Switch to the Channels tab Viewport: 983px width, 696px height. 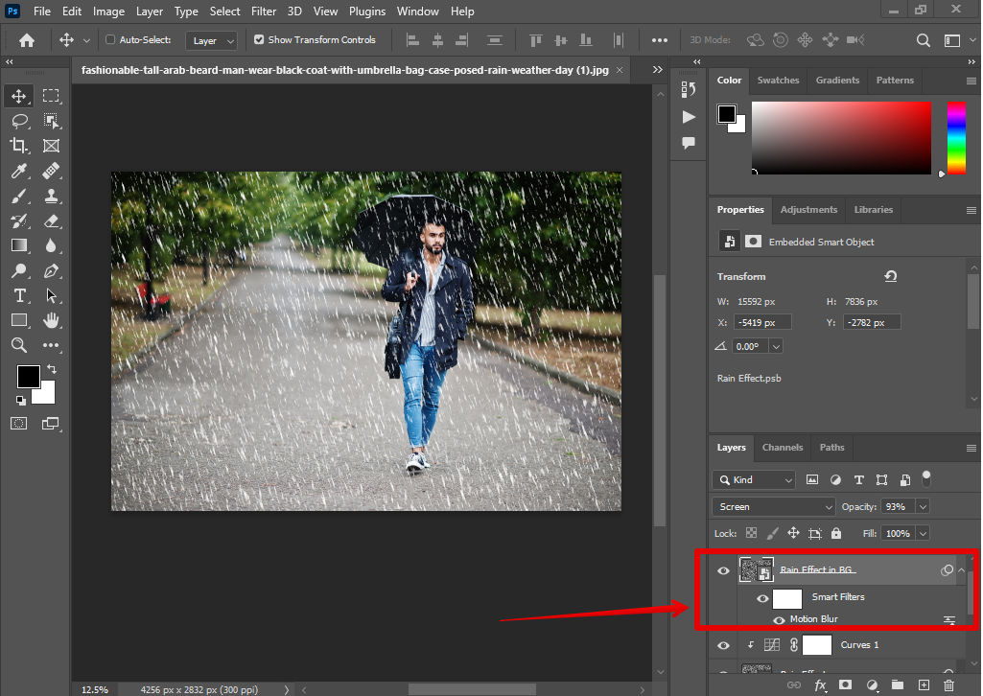(x=783, y=448)
